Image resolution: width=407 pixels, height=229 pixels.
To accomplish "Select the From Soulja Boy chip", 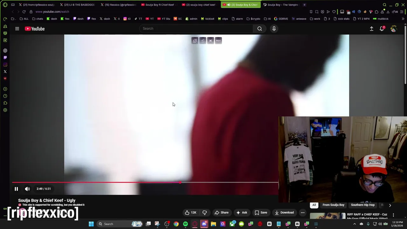I will (333, 205).
